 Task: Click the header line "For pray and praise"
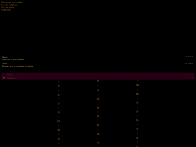coord(9,5)
